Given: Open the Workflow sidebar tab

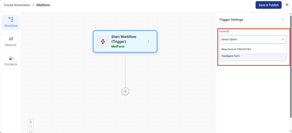Looking at the screenshot, I should tap(11, 23).
